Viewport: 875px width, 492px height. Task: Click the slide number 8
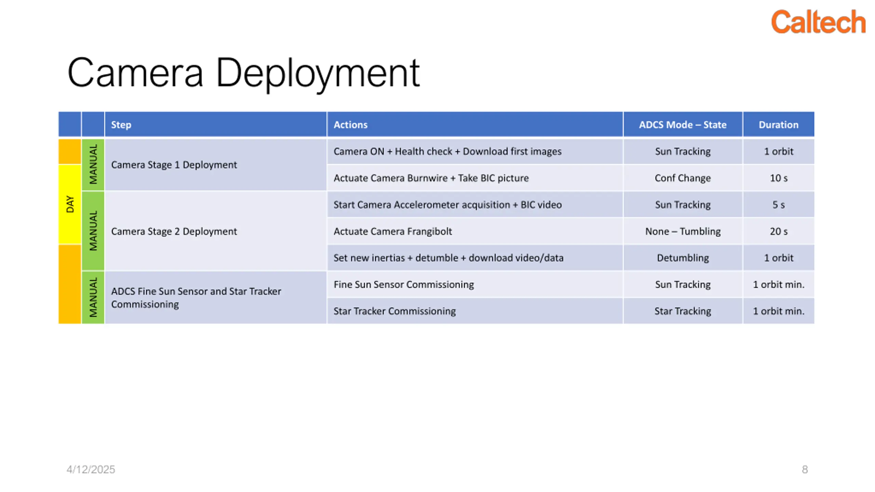(x=805, y=469)
